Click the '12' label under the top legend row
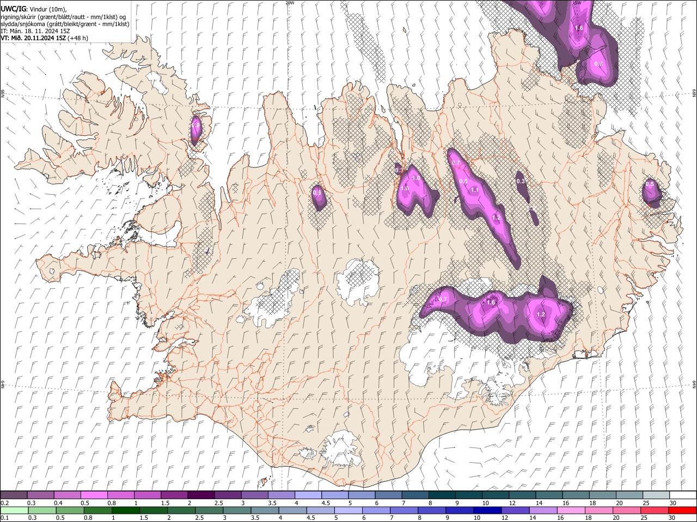 512,503
